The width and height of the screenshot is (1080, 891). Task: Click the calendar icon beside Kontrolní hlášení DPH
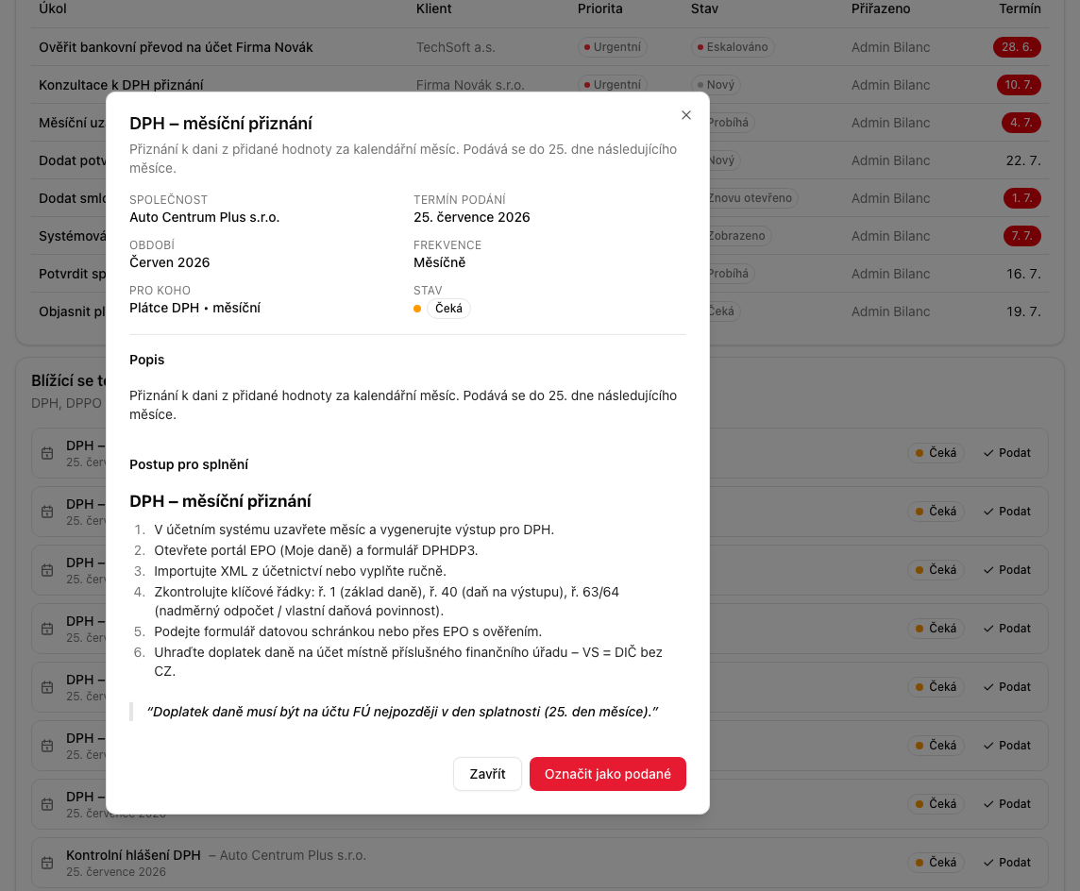47,863
